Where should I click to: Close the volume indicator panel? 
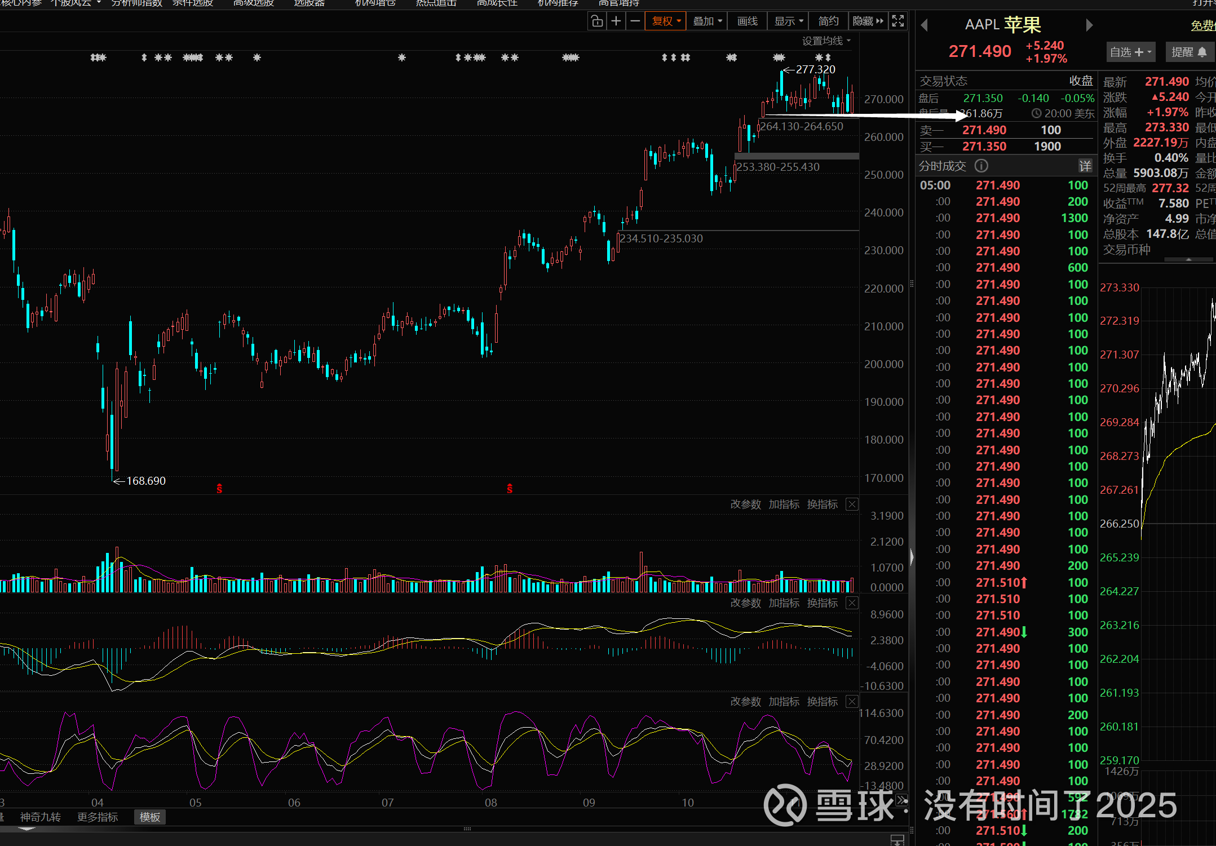coord(852,504)
